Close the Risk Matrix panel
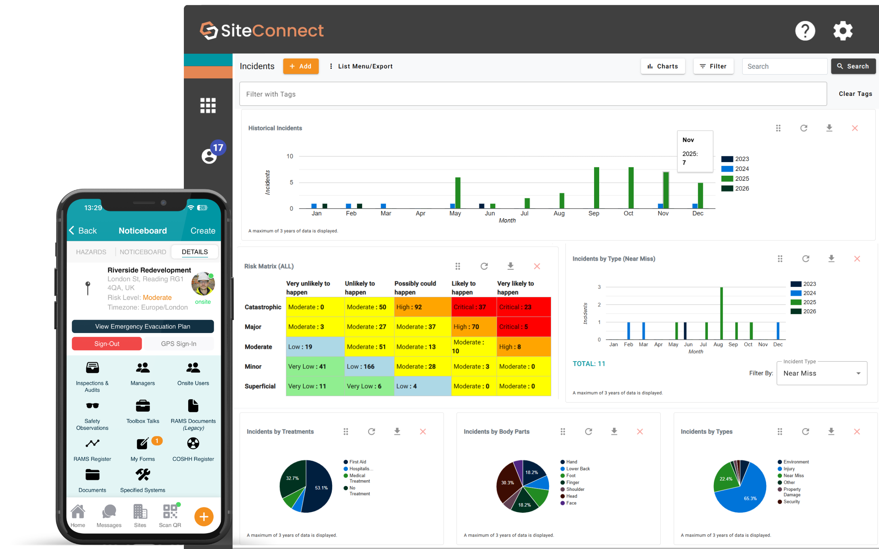 tap(537, 266)
